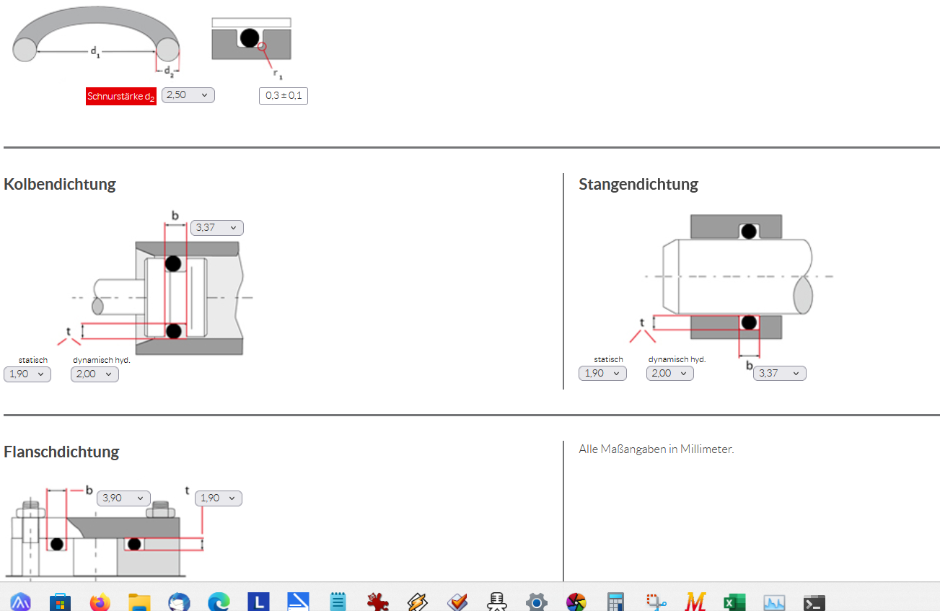Image resolution: width=940 pixels, height=611 pixels.
Task: Open Flanschdichtung depth t dropdown showing 1,90
Action: (x=219, y=498)
